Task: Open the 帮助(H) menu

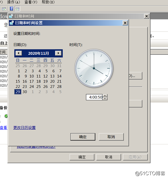Action: pos(48,2)
